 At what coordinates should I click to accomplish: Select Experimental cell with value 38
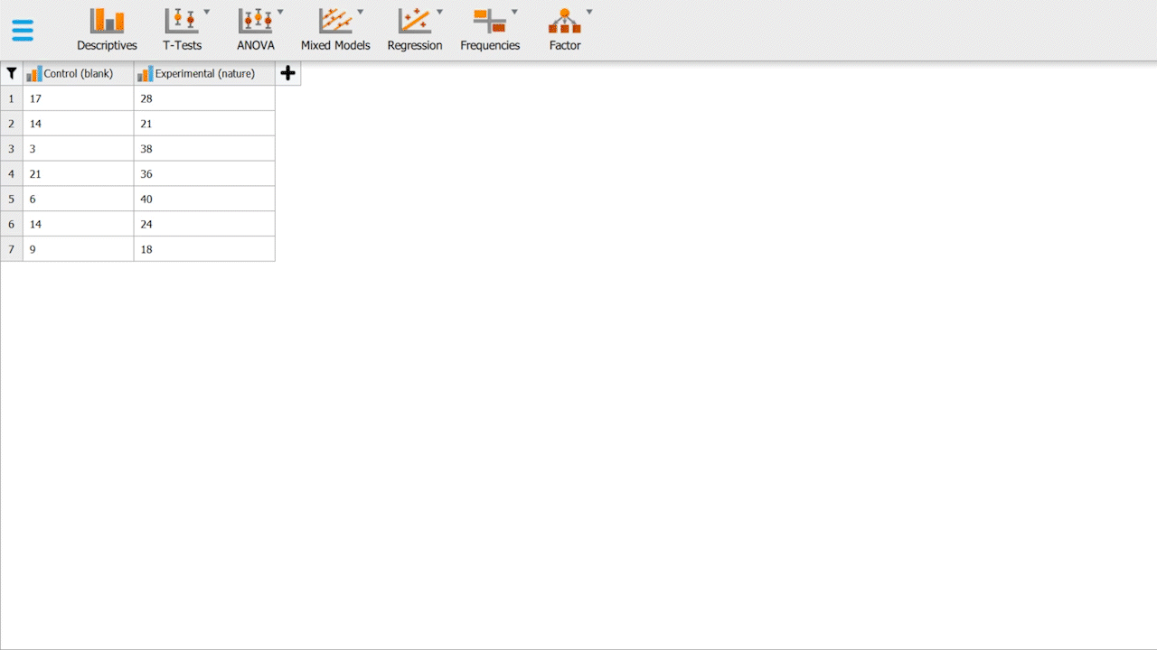[204, 149]
